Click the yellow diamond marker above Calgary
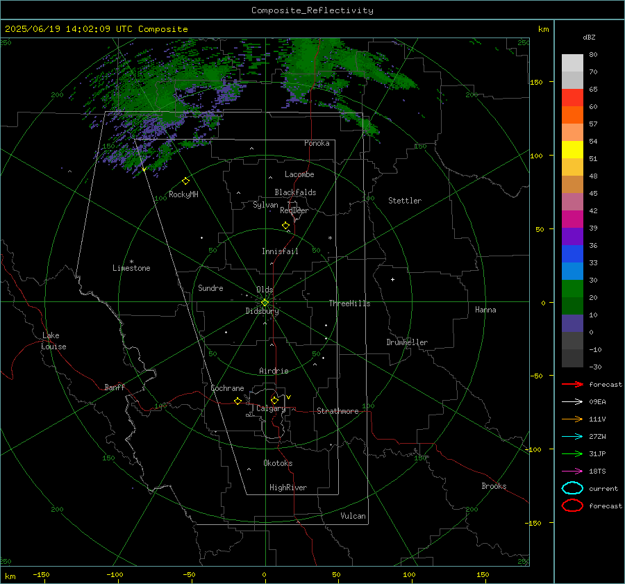 pos(274,400)
